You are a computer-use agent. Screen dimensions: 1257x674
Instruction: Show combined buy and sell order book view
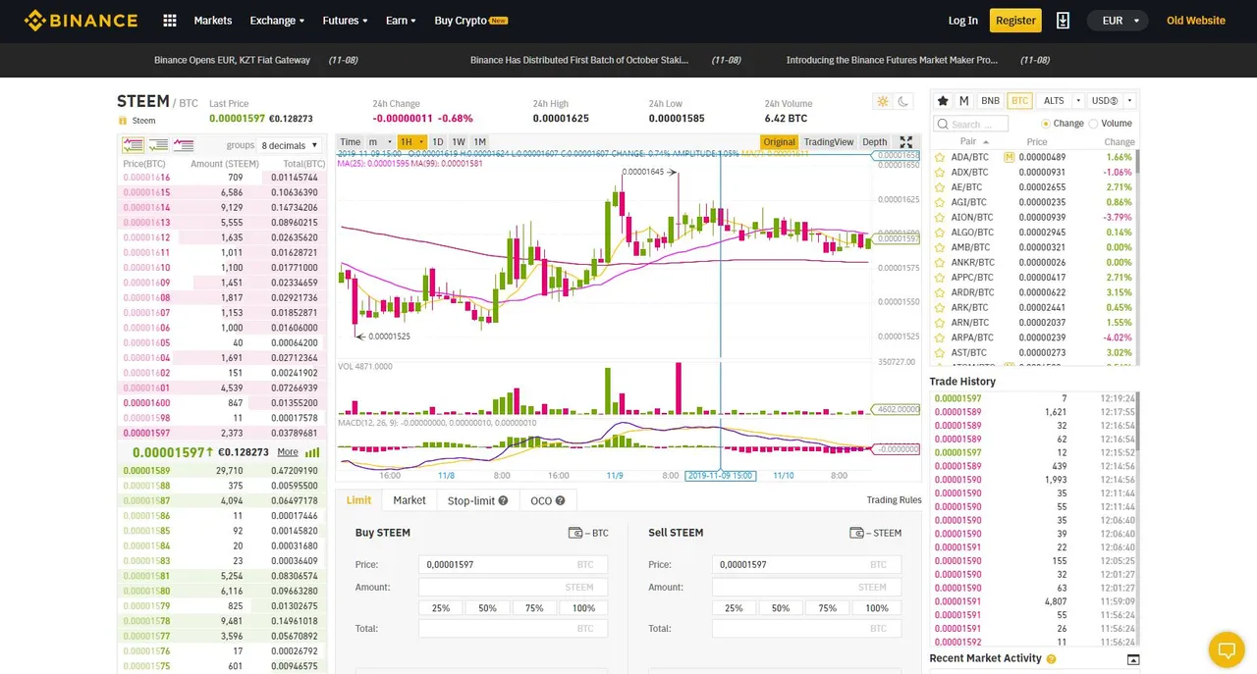(x=133, y=145)
